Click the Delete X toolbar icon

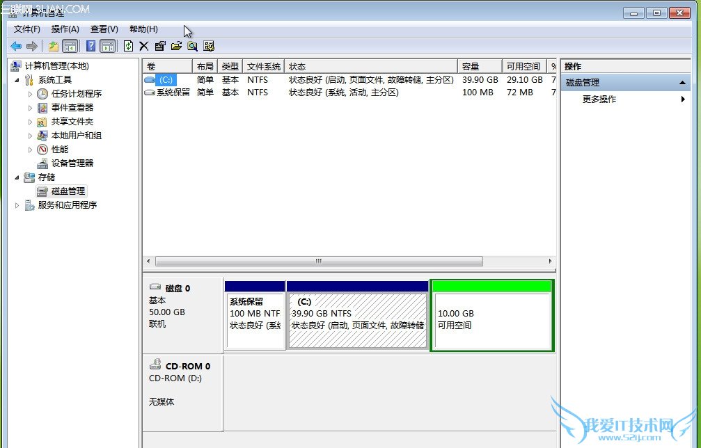(144, 47)
